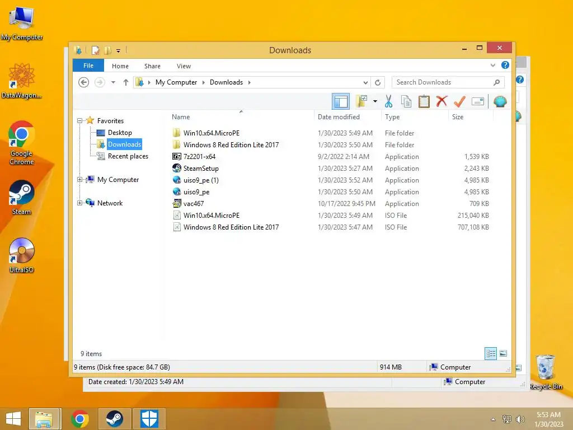Expand the Network tree node
The image size is (573, 430).
[79, 203]
